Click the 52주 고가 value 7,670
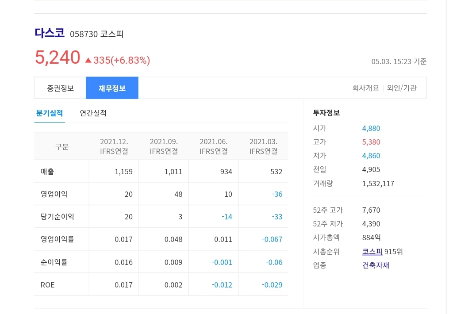Viewport: 453px width, 314px height. (x=371, y=210)
